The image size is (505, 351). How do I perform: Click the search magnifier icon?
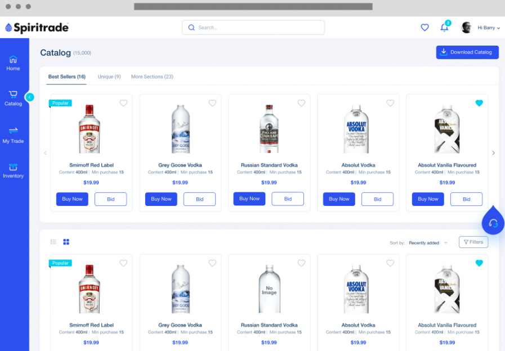[191, 28]
